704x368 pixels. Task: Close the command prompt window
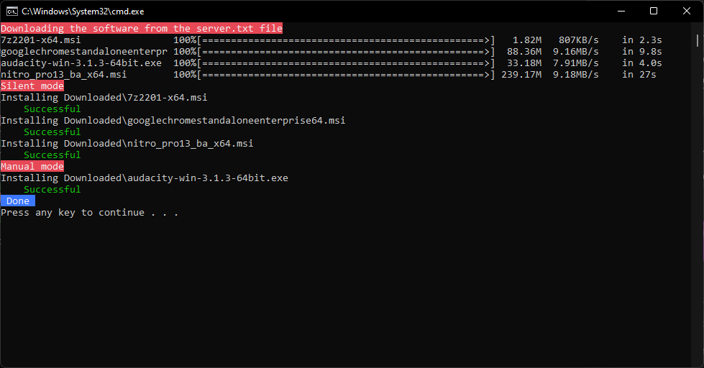[687, 11]
